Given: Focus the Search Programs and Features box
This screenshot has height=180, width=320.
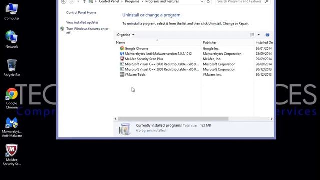Looking at the screenshot, I should [x=242, y=1].
